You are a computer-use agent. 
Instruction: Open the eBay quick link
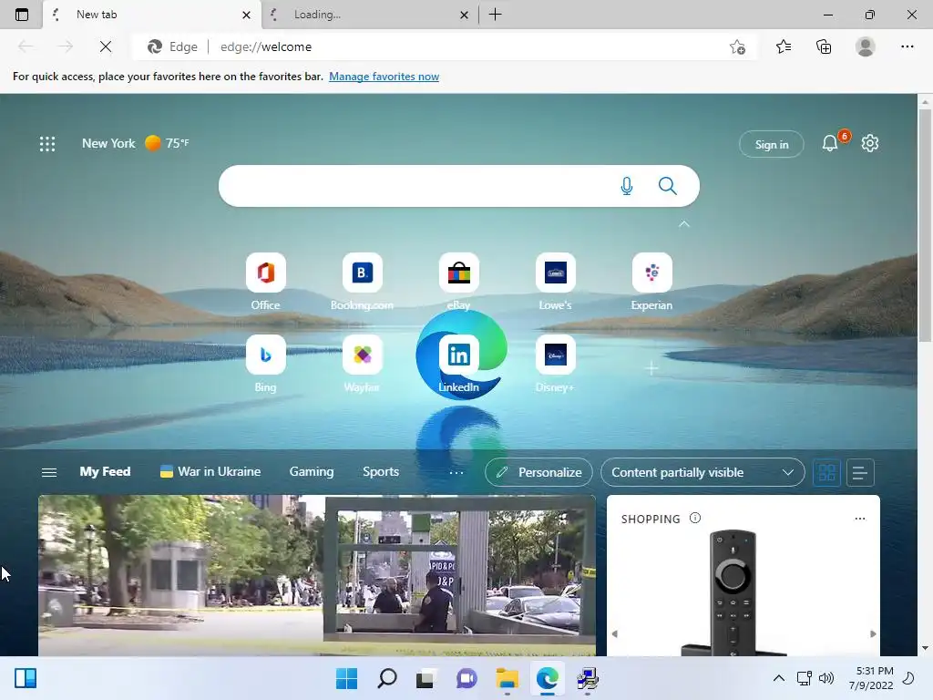459,283
